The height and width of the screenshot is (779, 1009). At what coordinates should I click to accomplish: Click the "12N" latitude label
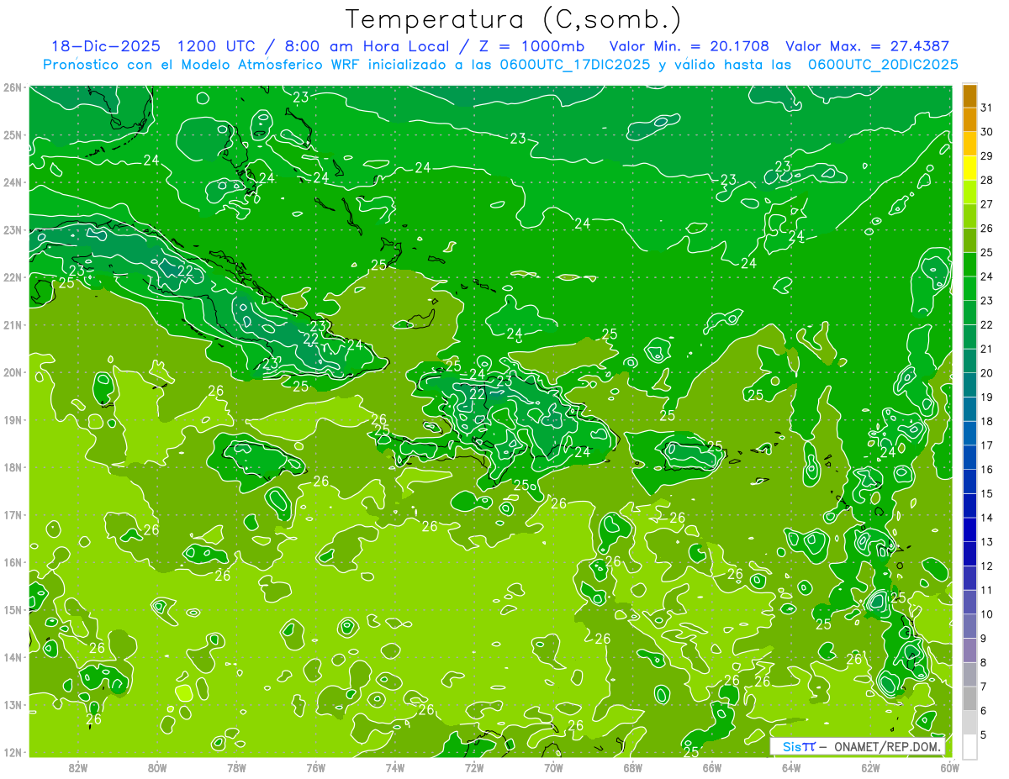pyautogui.click(x=13, y=752)
